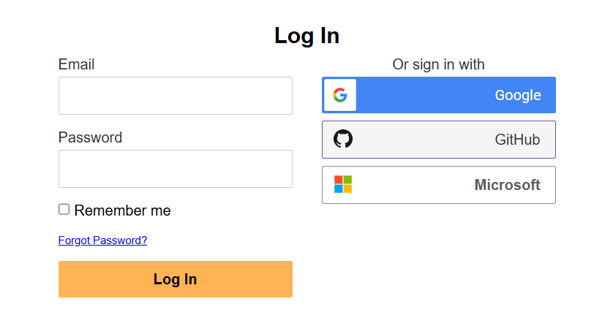Click the white tile behind the Google logo
594x315 pixels.
340,95
